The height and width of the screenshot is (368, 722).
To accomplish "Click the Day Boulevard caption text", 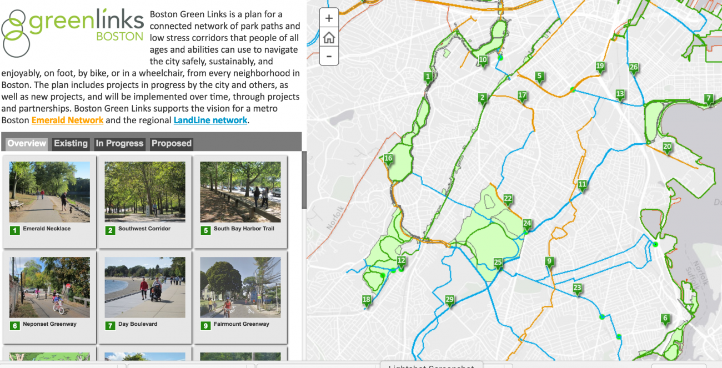I will click(138, 324).
